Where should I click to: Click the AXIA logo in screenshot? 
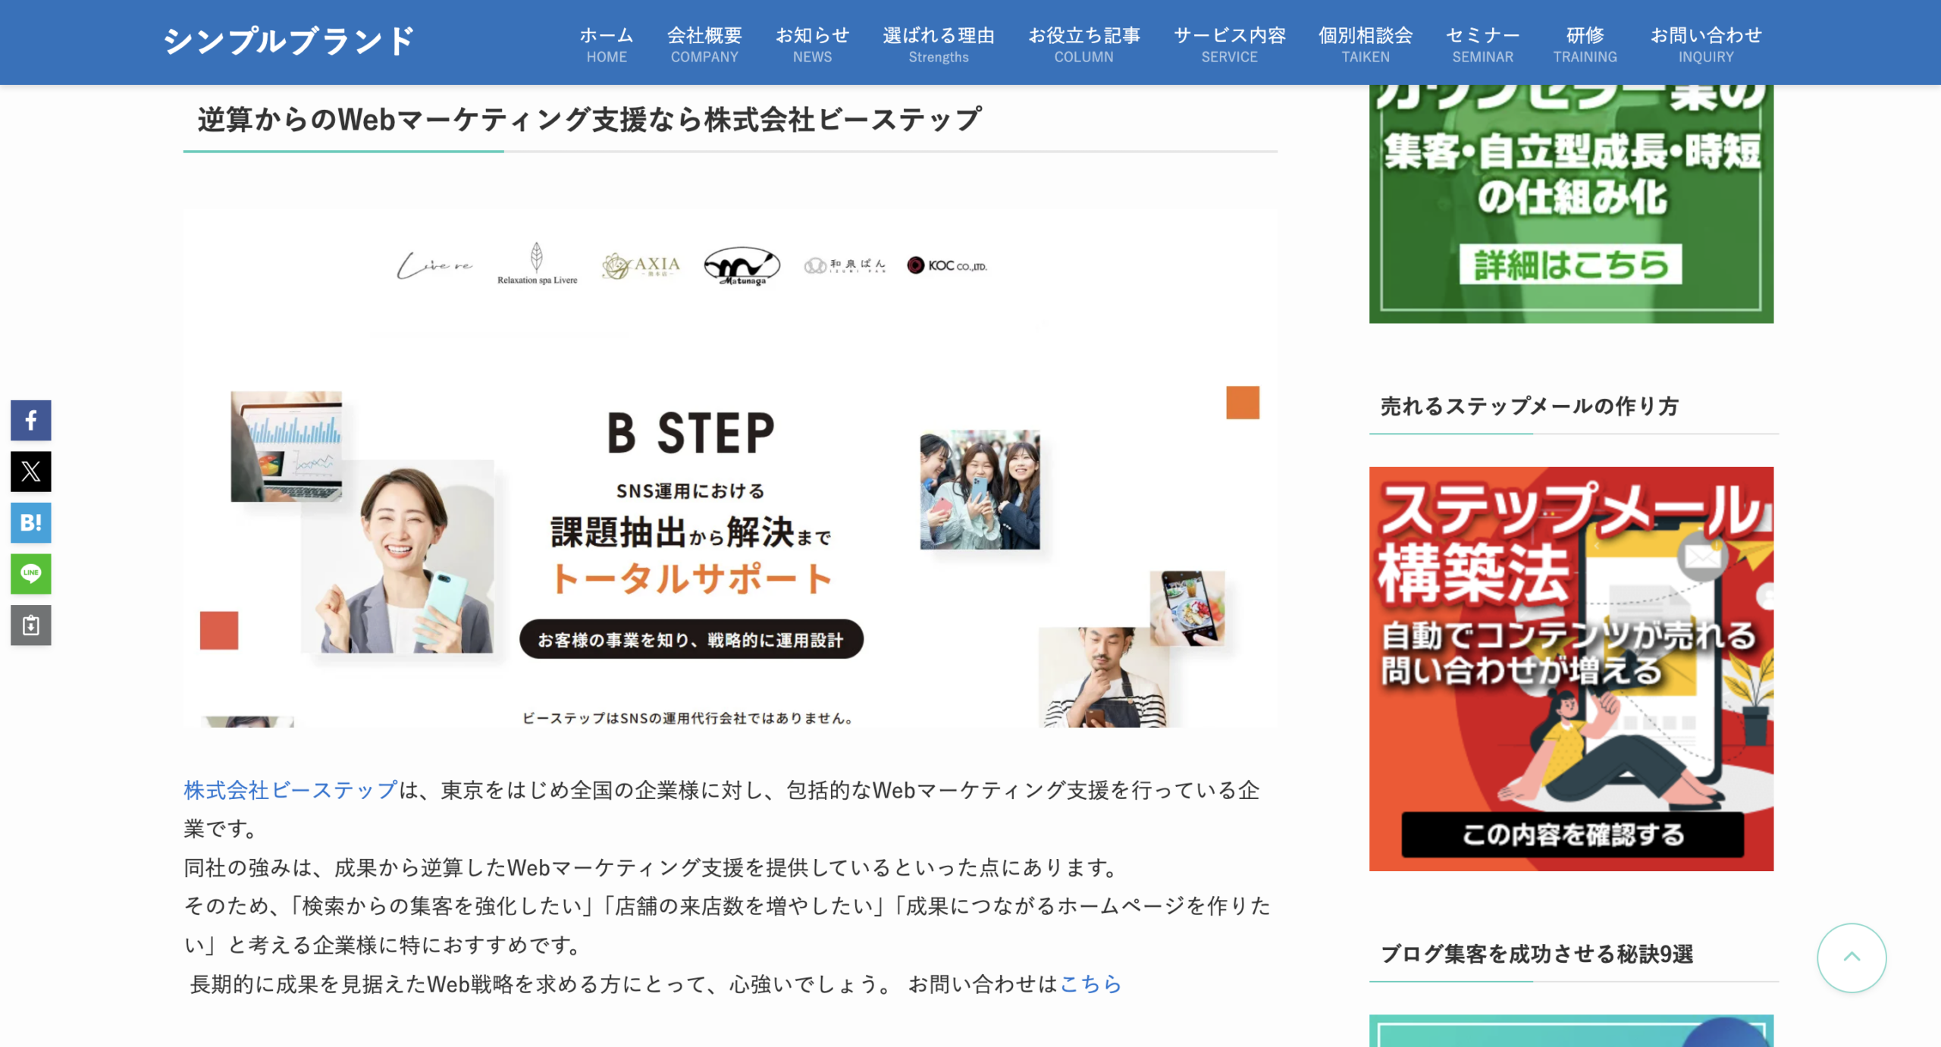tap(641, 266)
